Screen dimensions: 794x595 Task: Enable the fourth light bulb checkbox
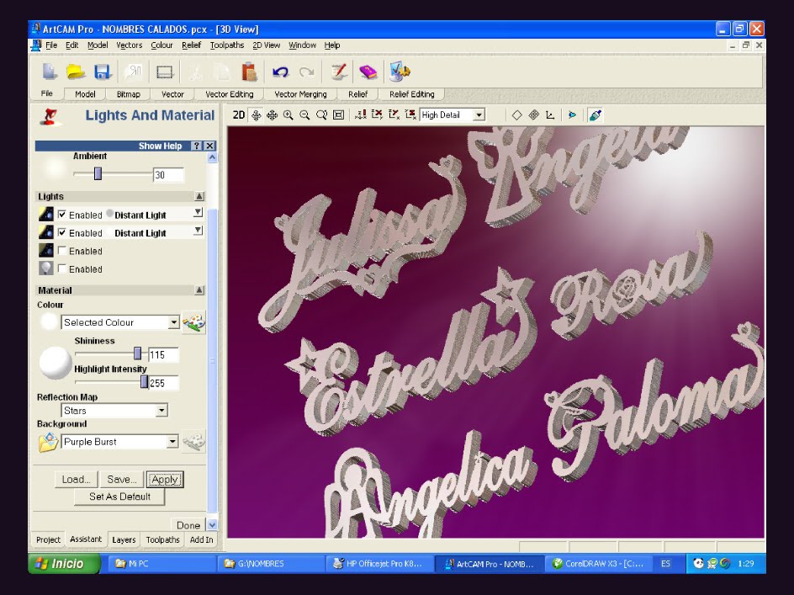61,268
